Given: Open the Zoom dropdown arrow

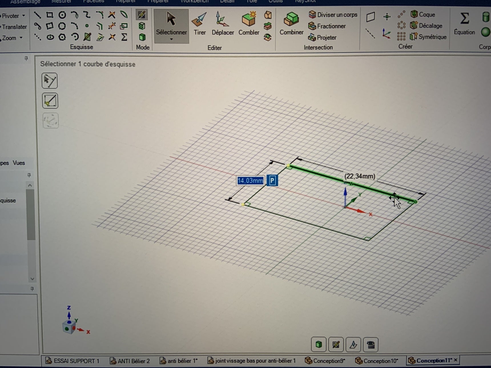Looking at the screenshot, I should 21,38.
